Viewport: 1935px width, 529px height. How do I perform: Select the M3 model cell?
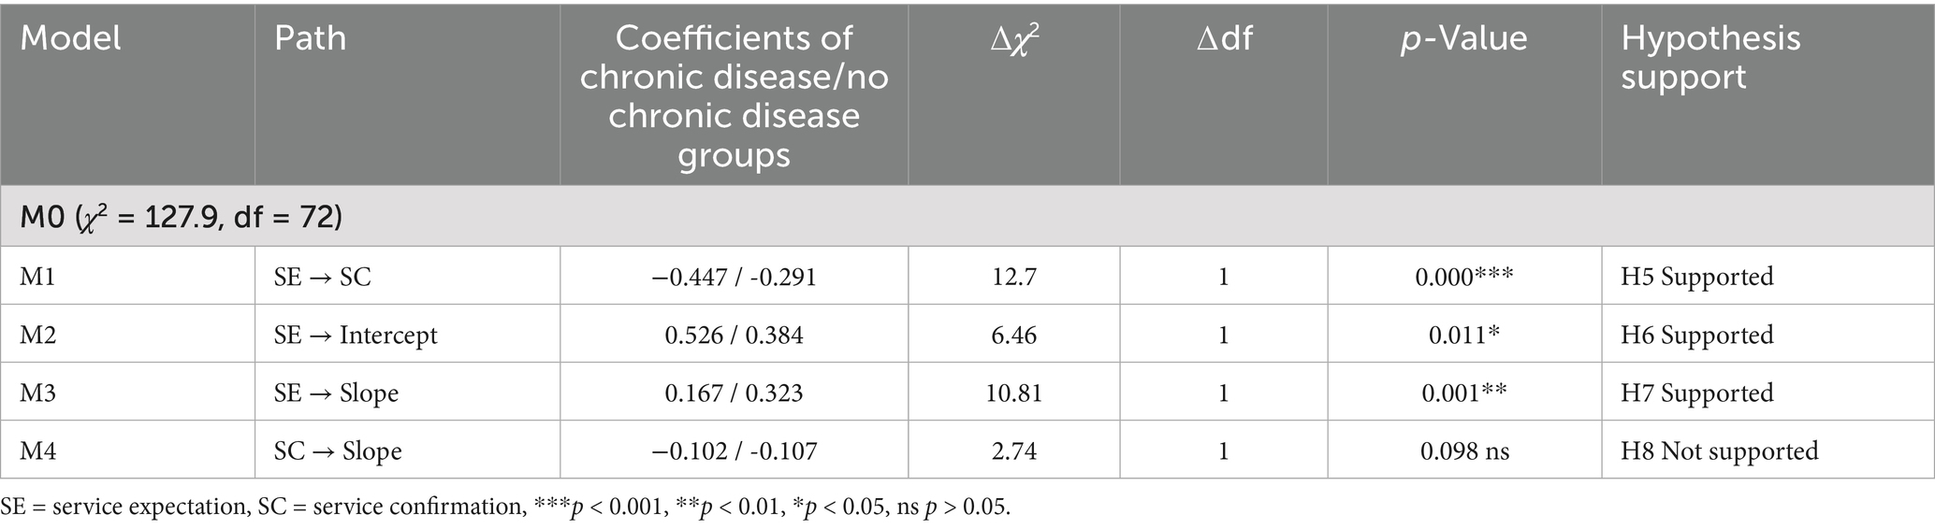pos(37,393)
